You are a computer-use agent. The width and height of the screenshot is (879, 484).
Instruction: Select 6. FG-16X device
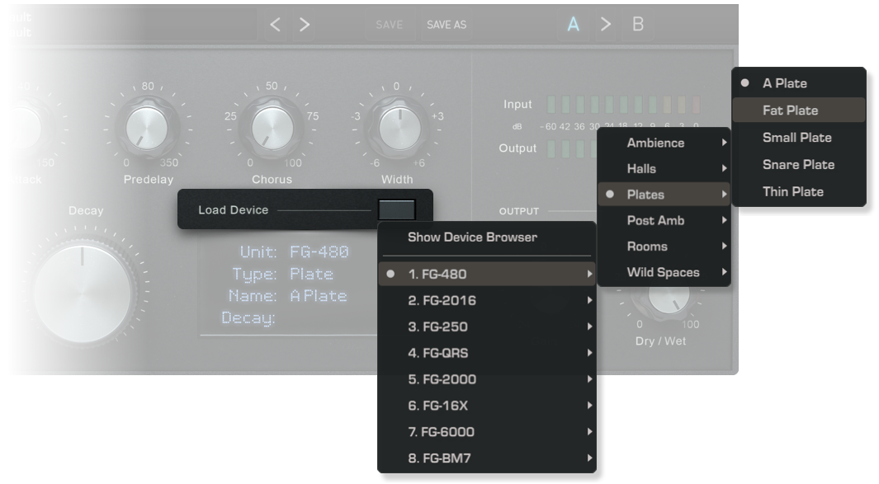tap(486, 406)
